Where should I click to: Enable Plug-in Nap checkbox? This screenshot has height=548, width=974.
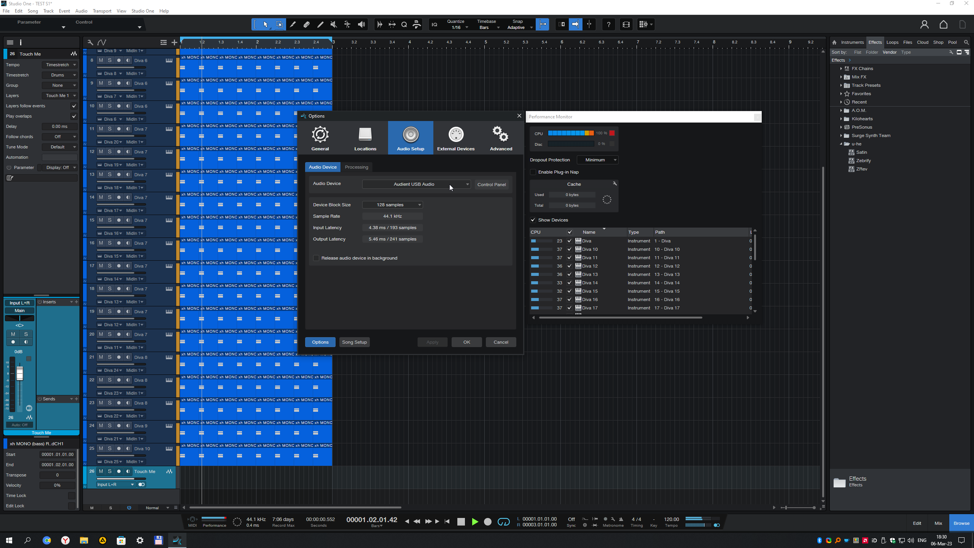coord(533,172)
